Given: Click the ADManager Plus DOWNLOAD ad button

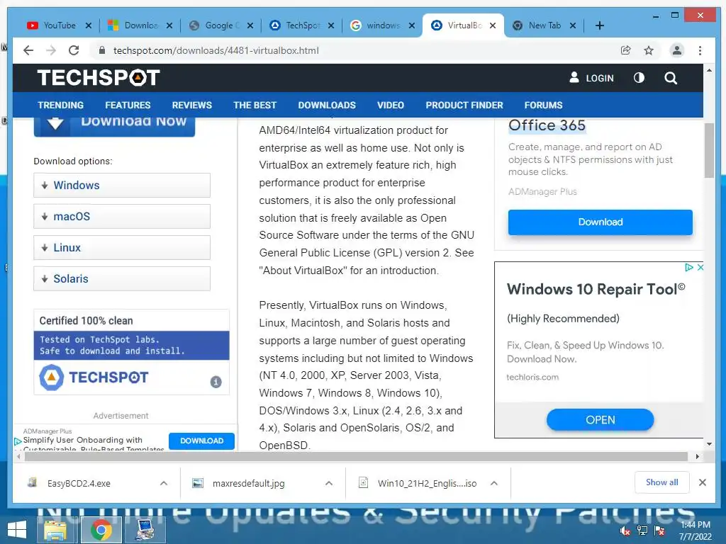Looking at the screenshot, I should coord(201,441).
